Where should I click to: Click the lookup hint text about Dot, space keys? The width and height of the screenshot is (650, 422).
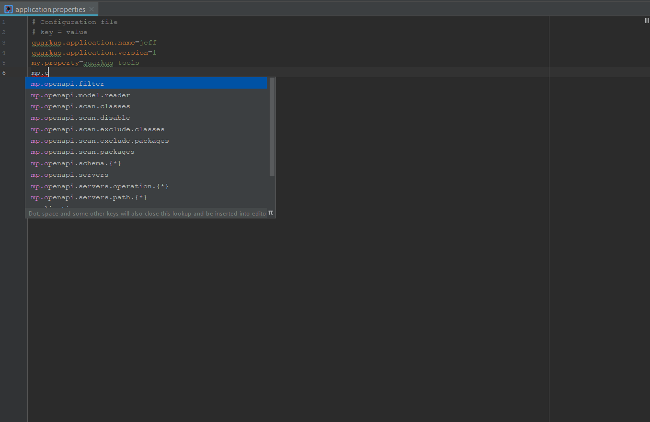[x=147, y=214]
